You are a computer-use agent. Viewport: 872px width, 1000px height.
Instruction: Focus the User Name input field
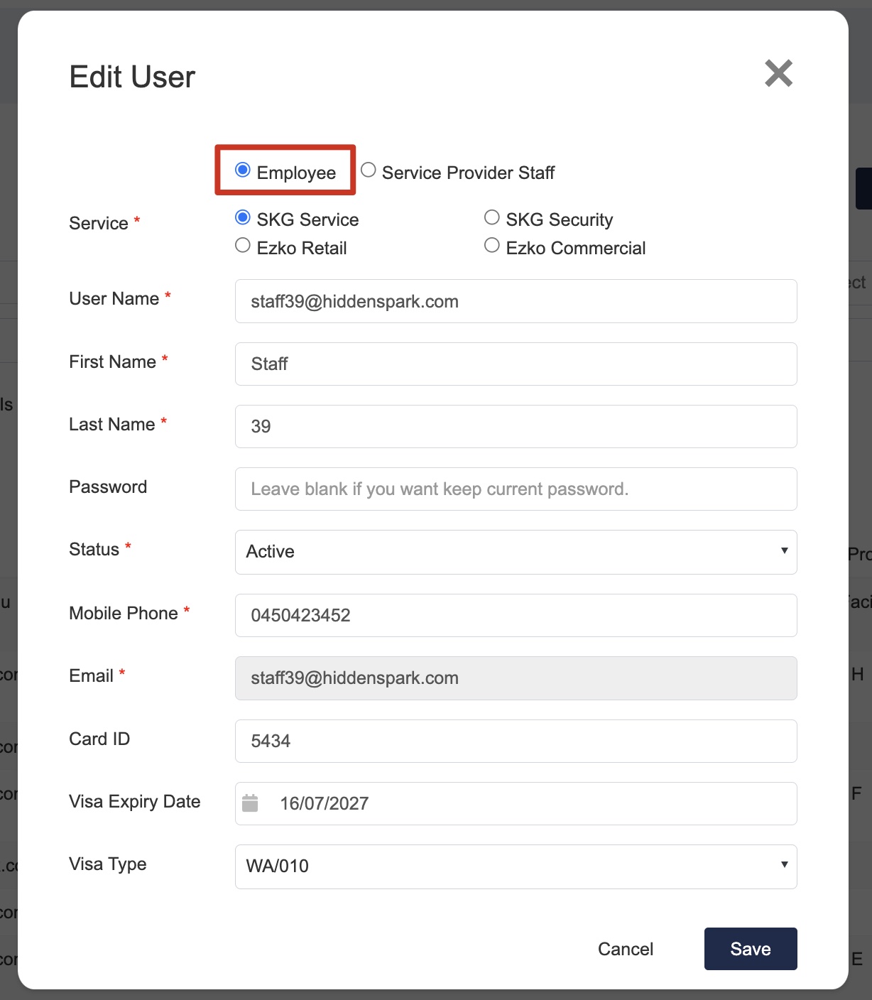pyautogui.click(x=516, y=301)
